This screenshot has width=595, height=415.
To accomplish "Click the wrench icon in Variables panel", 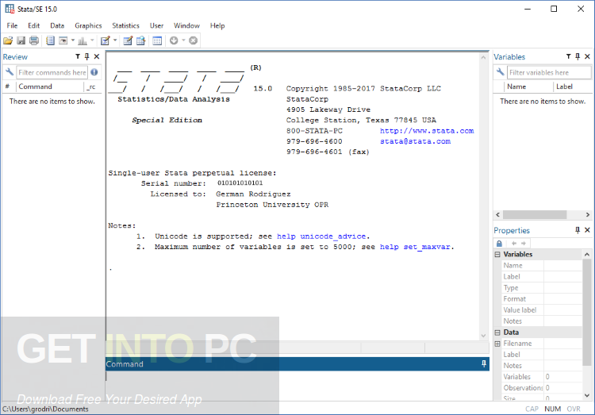I will [500, 72].
